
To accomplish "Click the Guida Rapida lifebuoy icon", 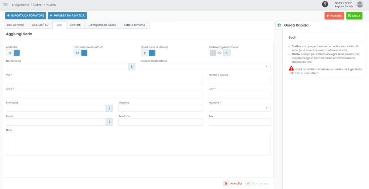I will coord(279,25).
